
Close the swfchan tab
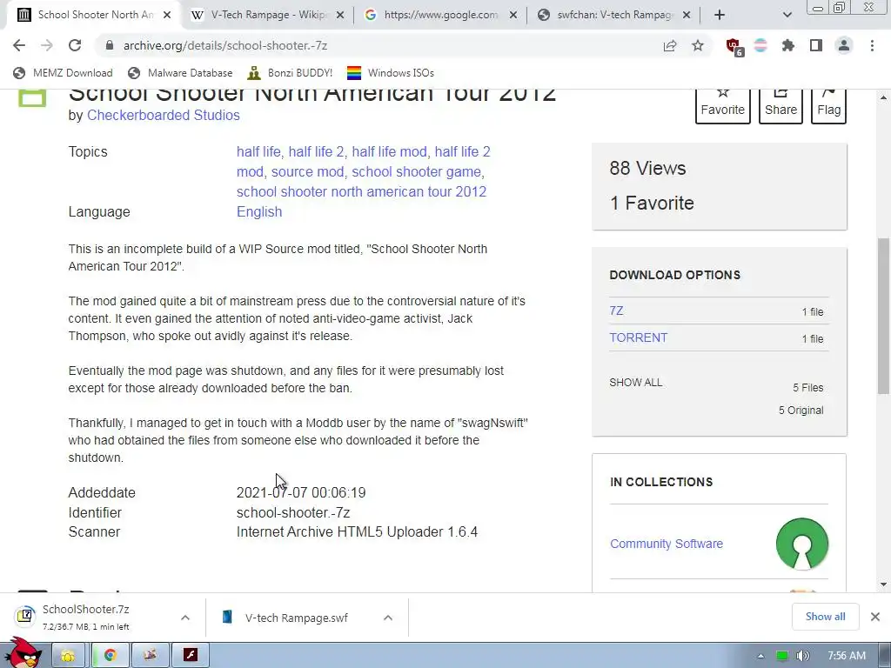pyautogui.click(x=687, y=16)
